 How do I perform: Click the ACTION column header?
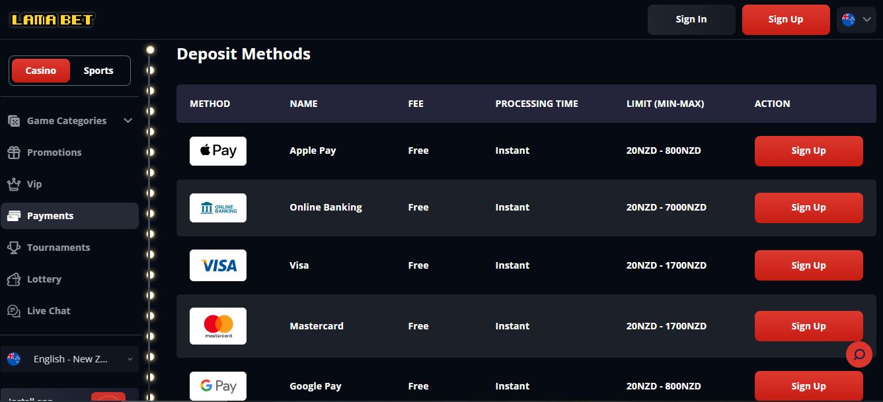pyautogui.click(x=772, y=104)
